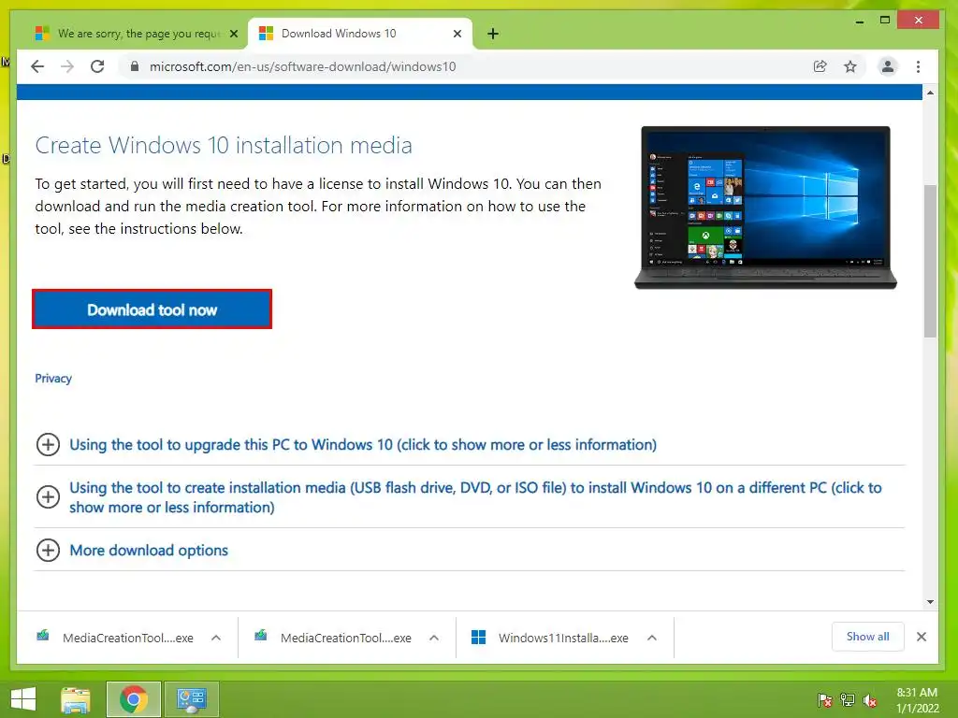Open the Windows Start button
The width and height of the screenshot is (958, 718).
click(x=23, y=699)
